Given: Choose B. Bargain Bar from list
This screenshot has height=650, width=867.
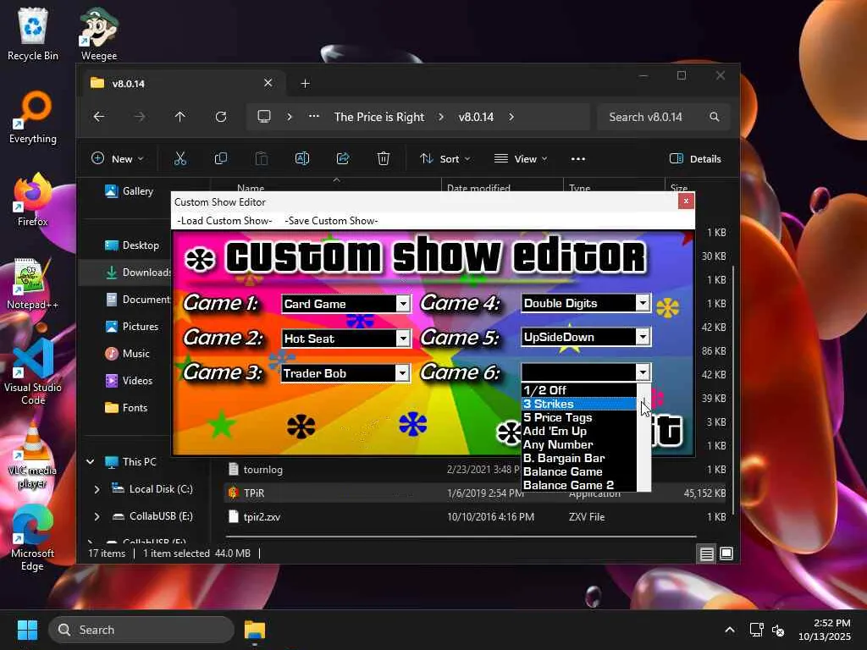Looking at the screenshot, I should coord(579,458).
